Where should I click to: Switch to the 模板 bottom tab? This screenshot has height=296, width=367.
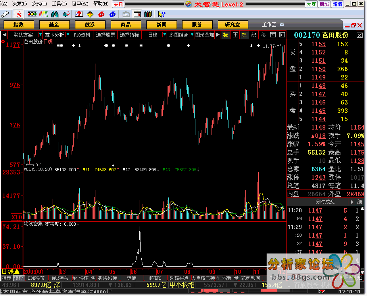coord(19,278)
